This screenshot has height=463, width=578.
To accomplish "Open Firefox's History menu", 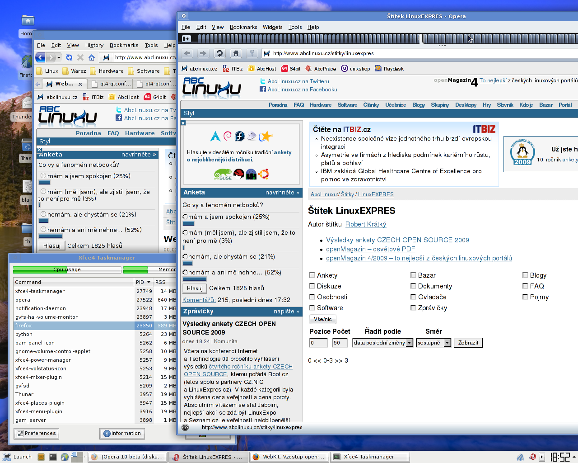I will [x=94, y=45].
